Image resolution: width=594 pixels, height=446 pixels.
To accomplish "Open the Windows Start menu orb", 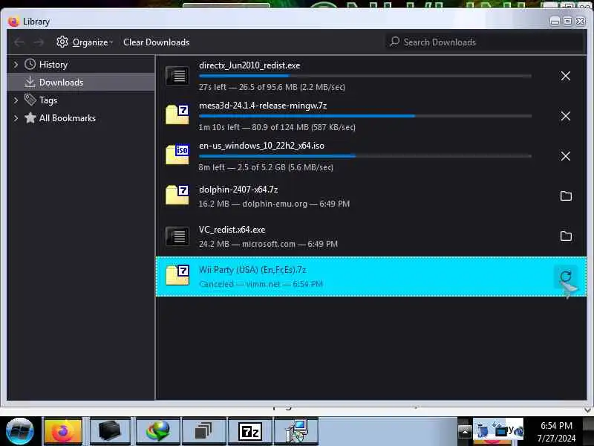I will point(20,431).
